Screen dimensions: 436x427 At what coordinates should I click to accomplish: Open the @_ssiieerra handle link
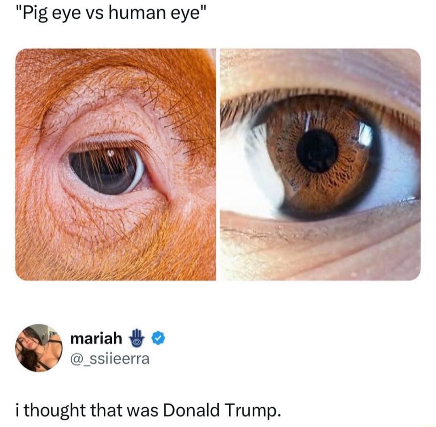pyautogui.click(x=110, y=359)
